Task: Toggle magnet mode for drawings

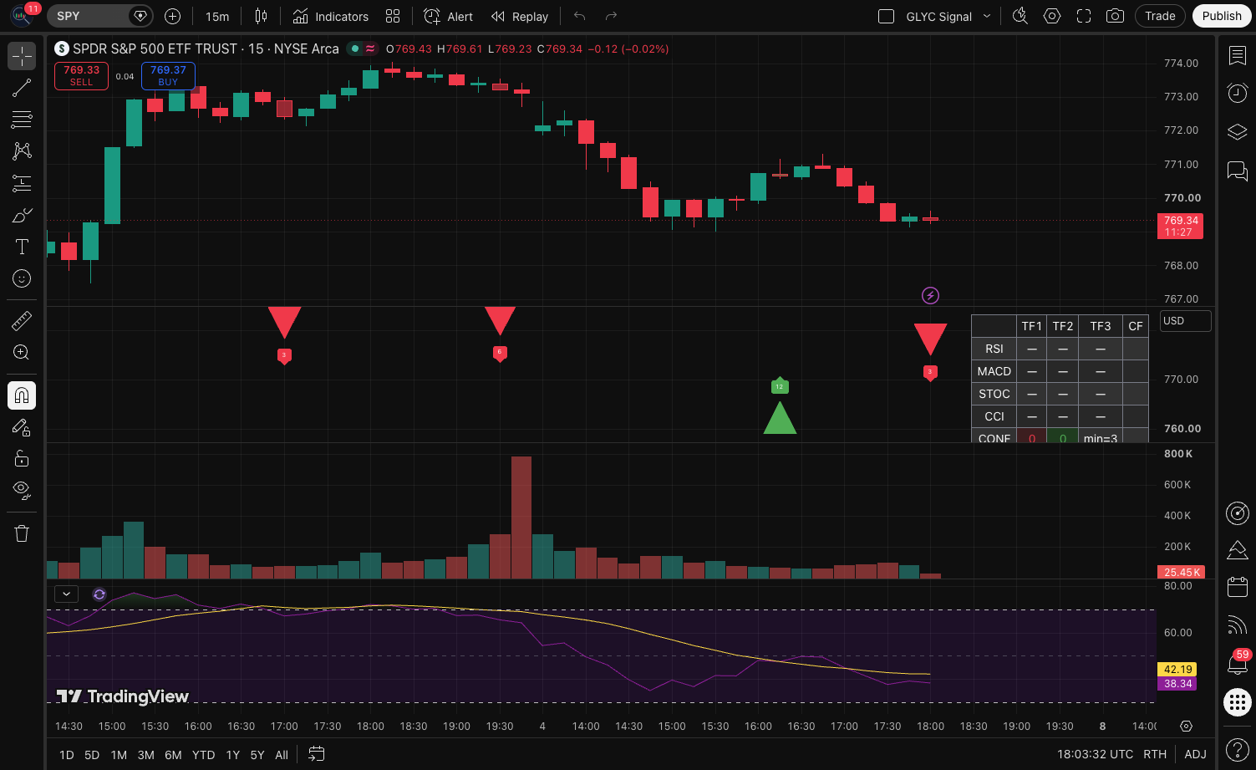Action: 22,395
